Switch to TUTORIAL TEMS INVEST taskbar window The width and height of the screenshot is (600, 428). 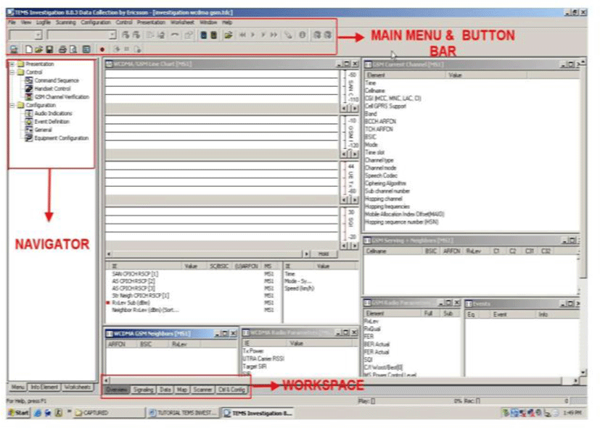click(x=183, y=413)
